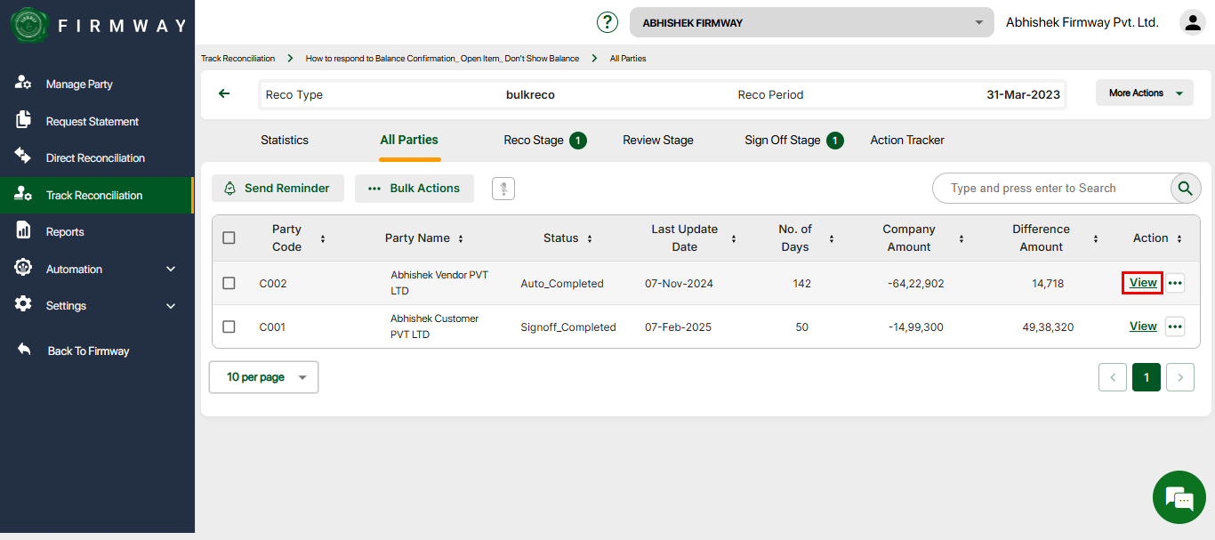Image resolution: width=1215 pixels, height=540 pixels.
Task: Switch to the Sign Off Stage tab
Action: pos(782,140)
